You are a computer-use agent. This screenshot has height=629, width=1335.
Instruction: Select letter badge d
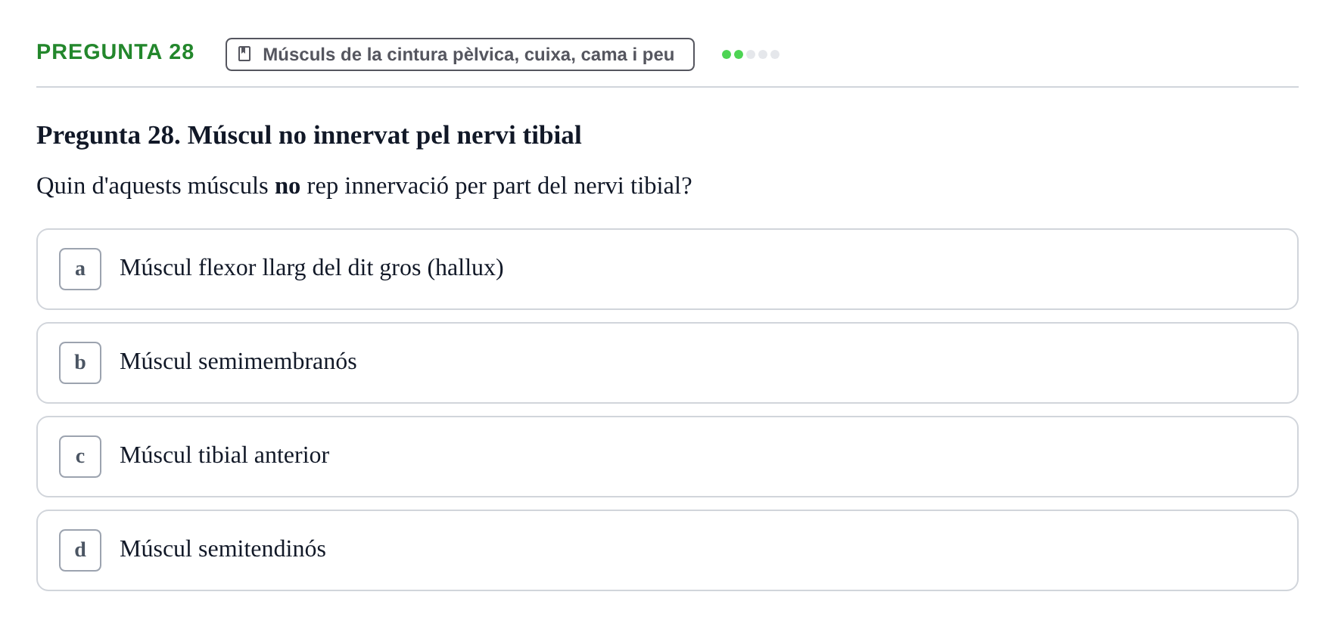80,550
